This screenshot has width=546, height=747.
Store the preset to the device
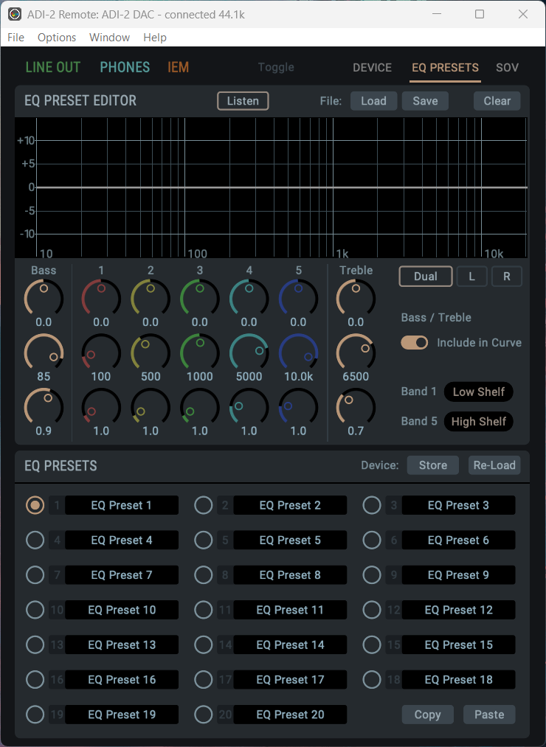[x=432, y=465]
